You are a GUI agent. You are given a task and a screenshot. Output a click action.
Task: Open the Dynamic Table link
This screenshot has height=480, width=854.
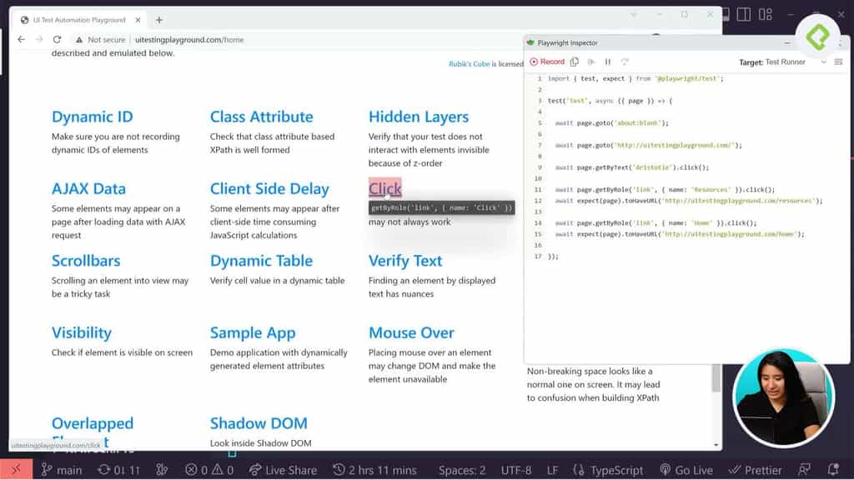click(261, 261)
